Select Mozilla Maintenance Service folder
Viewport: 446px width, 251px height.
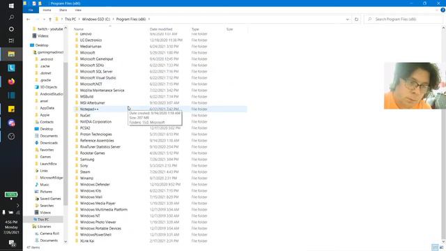(x=102, y=90)
